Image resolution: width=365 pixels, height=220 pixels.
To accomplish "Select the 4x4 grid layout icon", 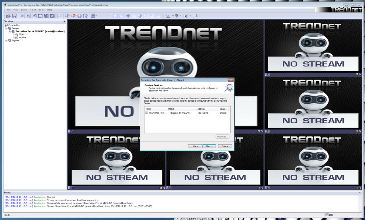I will (134, 16).
